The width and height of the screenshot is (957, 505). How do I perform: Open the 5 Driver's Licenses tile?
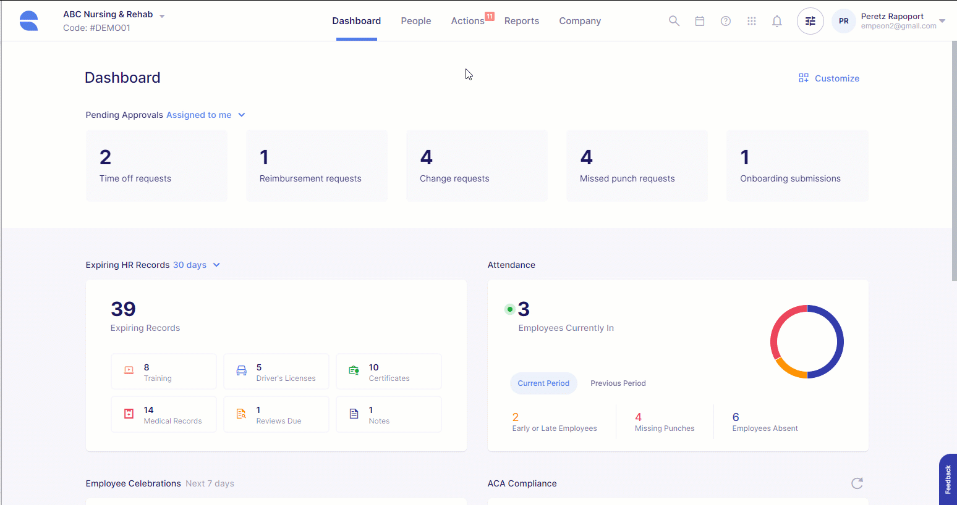tap(276, 371)
